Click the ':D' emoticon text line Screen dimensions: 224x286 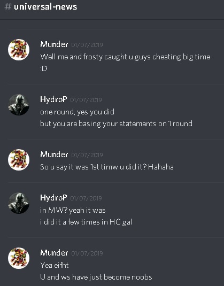click(44, 68)
